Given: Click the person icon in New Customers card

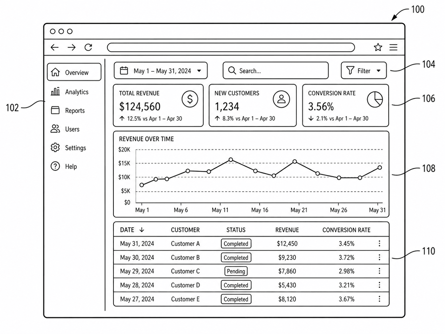Looking at the screenshot, I should coord(281,99).
